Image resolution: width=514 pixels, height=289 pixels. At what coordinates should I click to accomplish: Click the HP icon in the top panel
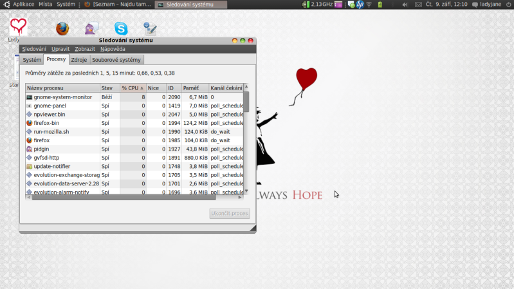click(x=360, y=5)
